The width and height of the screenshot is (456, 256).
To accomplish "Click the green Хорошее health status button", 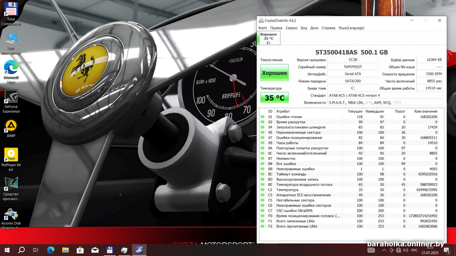I will pos(274,73).
